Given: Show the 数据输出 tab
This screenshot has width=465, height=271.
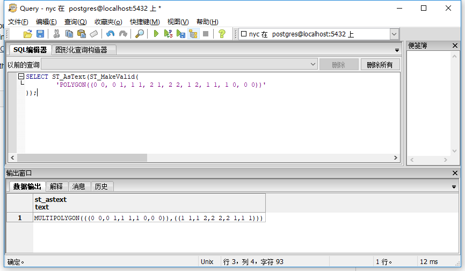Looking at the screenshot, I should click(27, 186).
